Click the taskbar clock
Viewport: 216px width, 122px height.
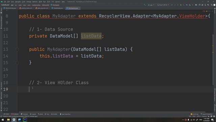click(206, 120)
